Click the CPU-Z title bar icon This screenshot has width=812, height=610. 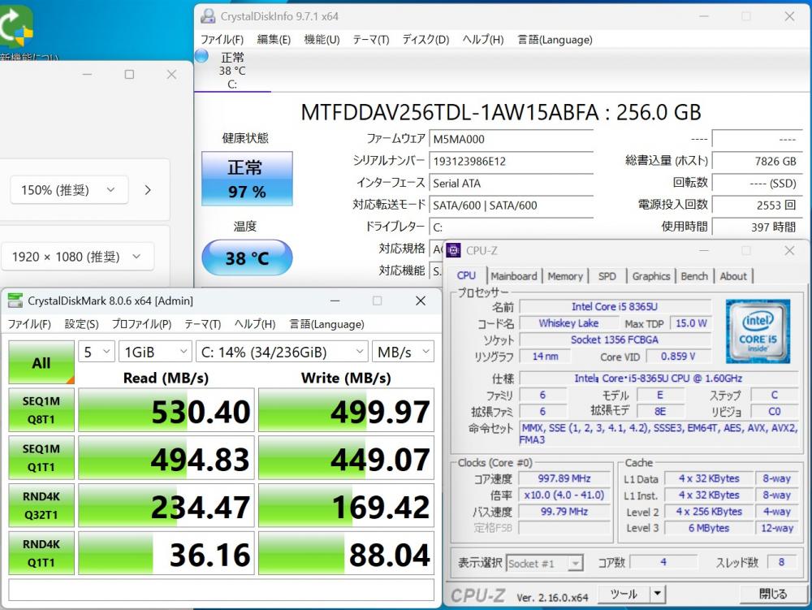(x=454, y=250)
